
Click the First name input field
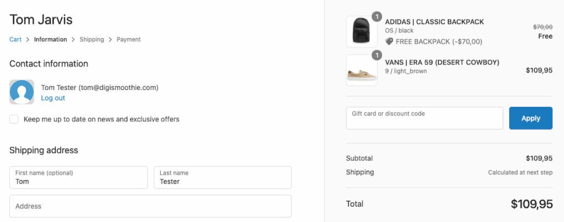[78, 178]
